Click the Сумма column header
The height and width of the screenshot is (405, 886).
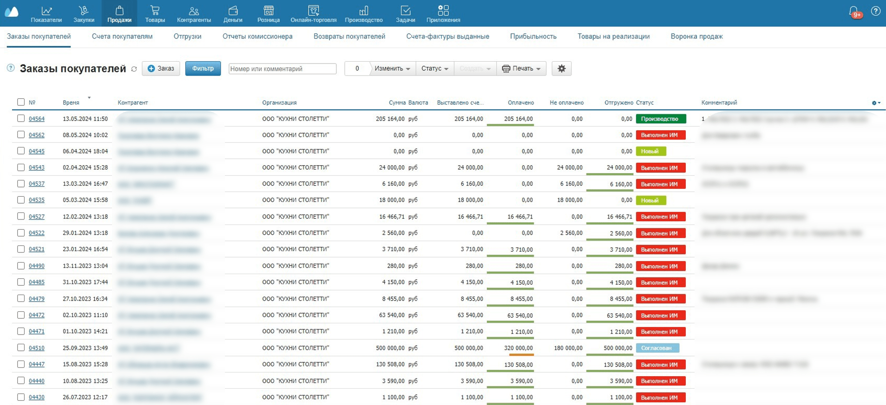coord(397,103)
